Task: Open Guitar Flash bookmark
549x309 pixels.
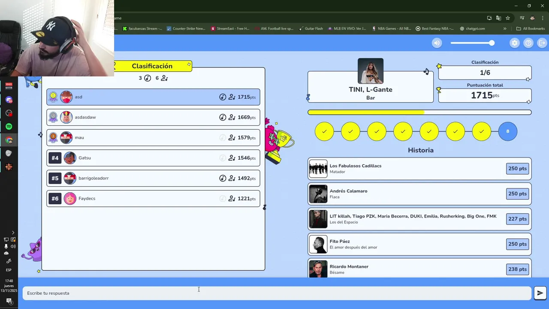Action: coord(311,29)
